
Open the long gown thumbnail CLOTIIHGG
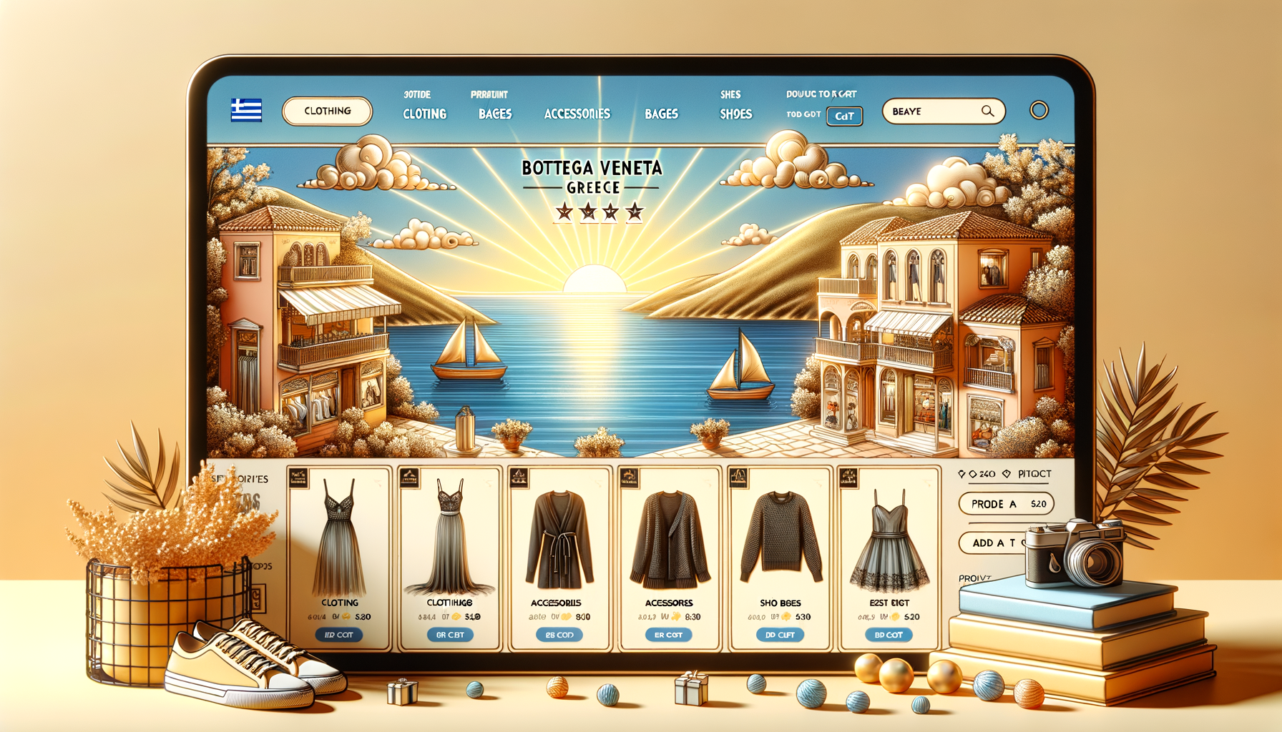coord(450,538)
